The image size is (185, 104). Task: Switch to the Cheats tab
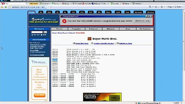tap(31, 12)
